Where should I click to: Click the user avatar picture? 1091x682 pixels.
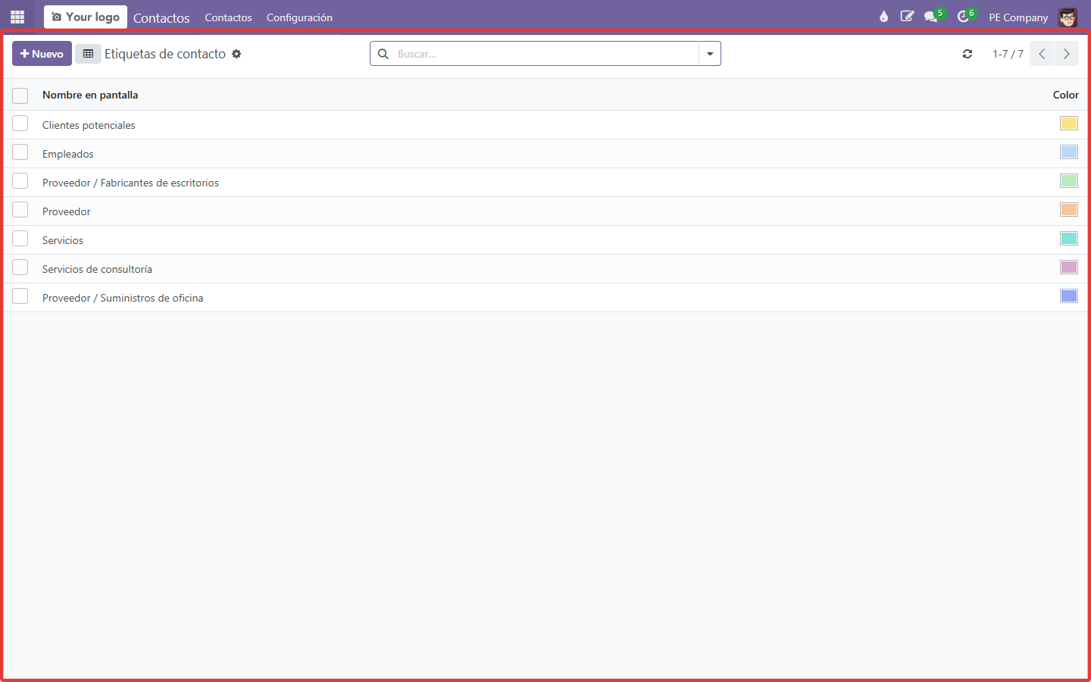click(x=1068, y=17)
